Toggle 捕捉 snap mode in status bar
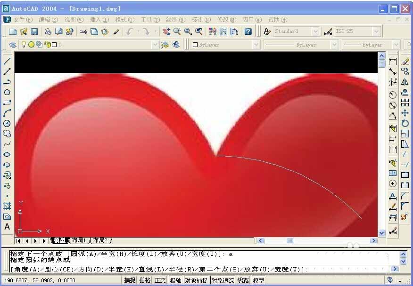 [130, 280]
